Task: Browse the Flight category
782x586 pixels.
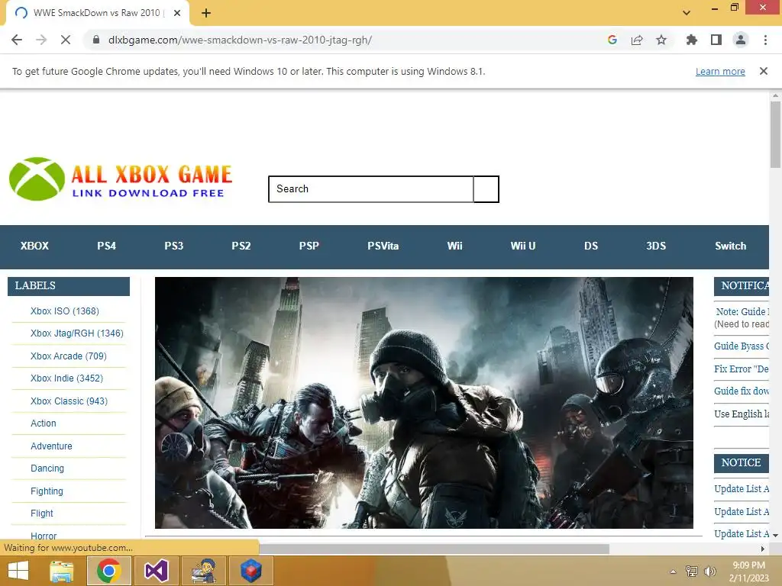Action: [x=42, y=514]
